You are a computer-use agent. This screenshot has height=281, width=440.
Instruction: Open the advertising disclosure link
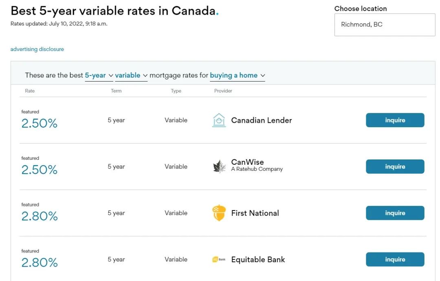[37, 49]
